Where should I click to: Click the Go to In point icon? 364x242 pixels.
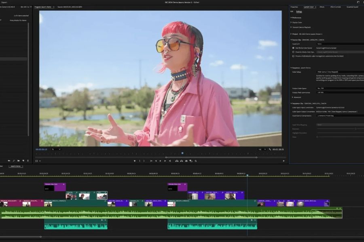(x=151, y=161)
